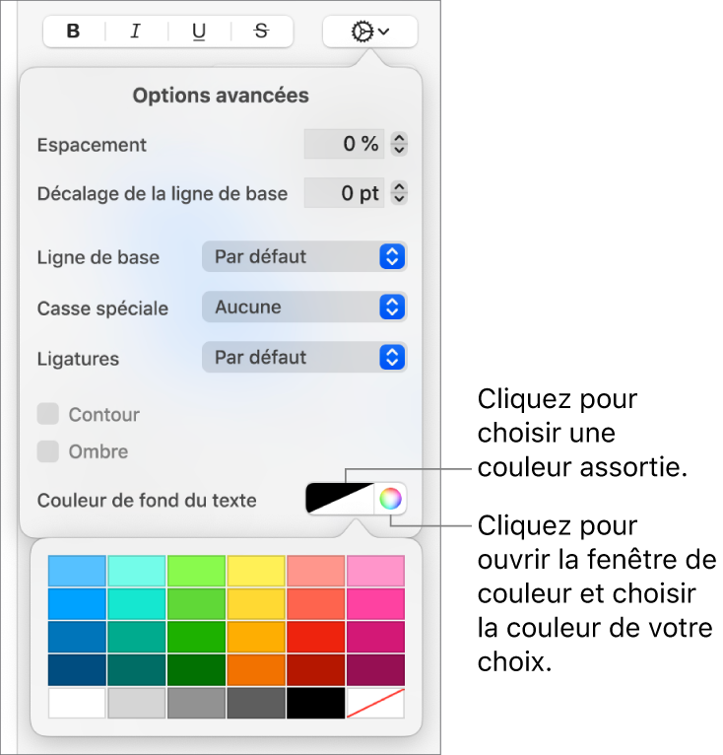The image size is (723, 755).
Task: Click the Décalage de la ligne stepper
Action: 399,193
